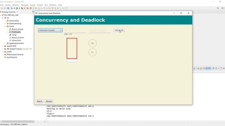Collapse the home package
The image size is (225, 126).
(x=5, y=27)
